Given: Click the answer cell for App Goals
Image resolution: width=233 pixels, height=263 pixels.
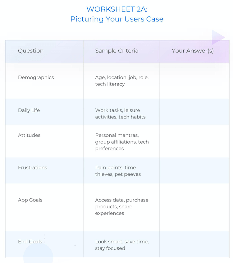Looking at the screenshot, I should [194, 207].
